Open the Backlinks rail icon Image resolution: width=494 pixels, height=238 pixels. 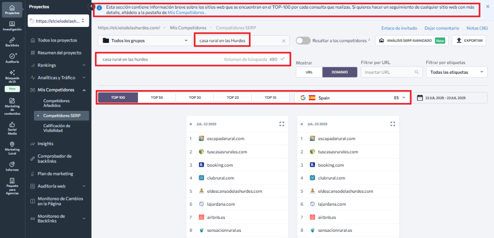pos(12,42)
